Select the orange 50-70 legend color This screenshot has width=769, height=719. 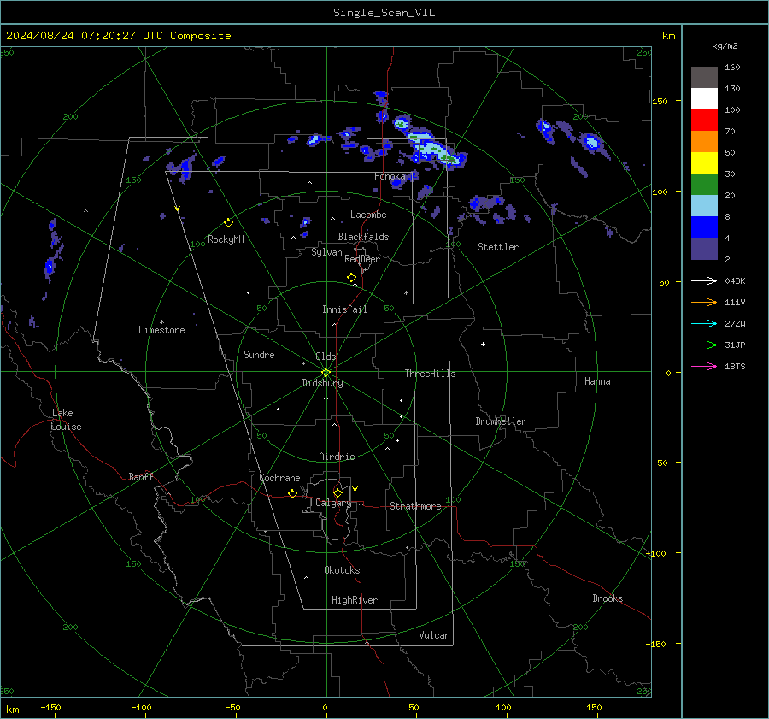click(704, 141)
